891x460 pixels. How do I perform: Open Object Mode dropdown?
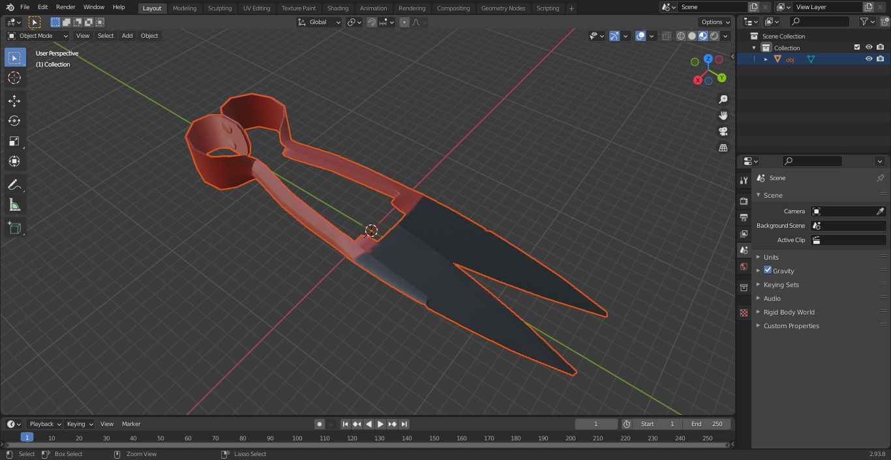38,36
